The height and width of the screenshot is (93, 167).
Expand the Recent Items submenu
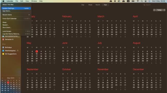(16, 15)
